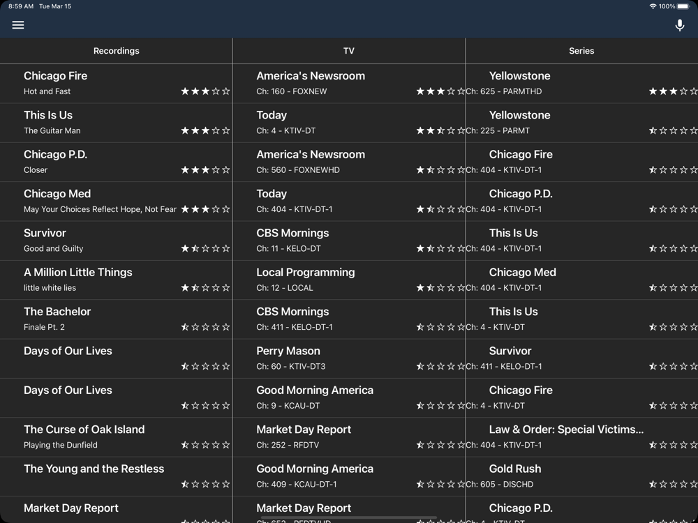This screenshot has height=523, width=698.
Task: Open A Million Little Things recording
Action: [116, 280]
